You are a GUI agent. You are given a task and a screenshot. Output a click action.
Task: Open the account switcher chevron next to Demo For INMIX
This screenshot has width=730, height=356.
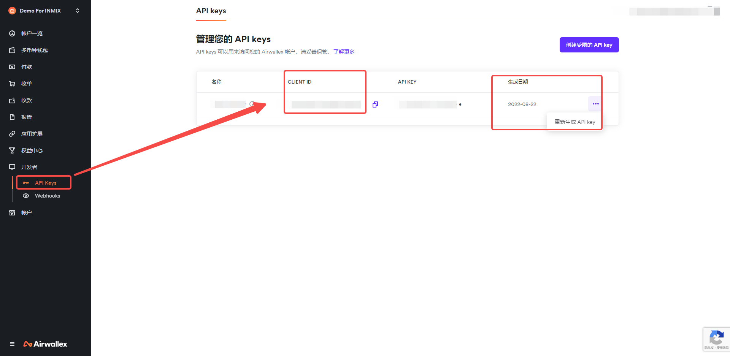tap(78, 11)
